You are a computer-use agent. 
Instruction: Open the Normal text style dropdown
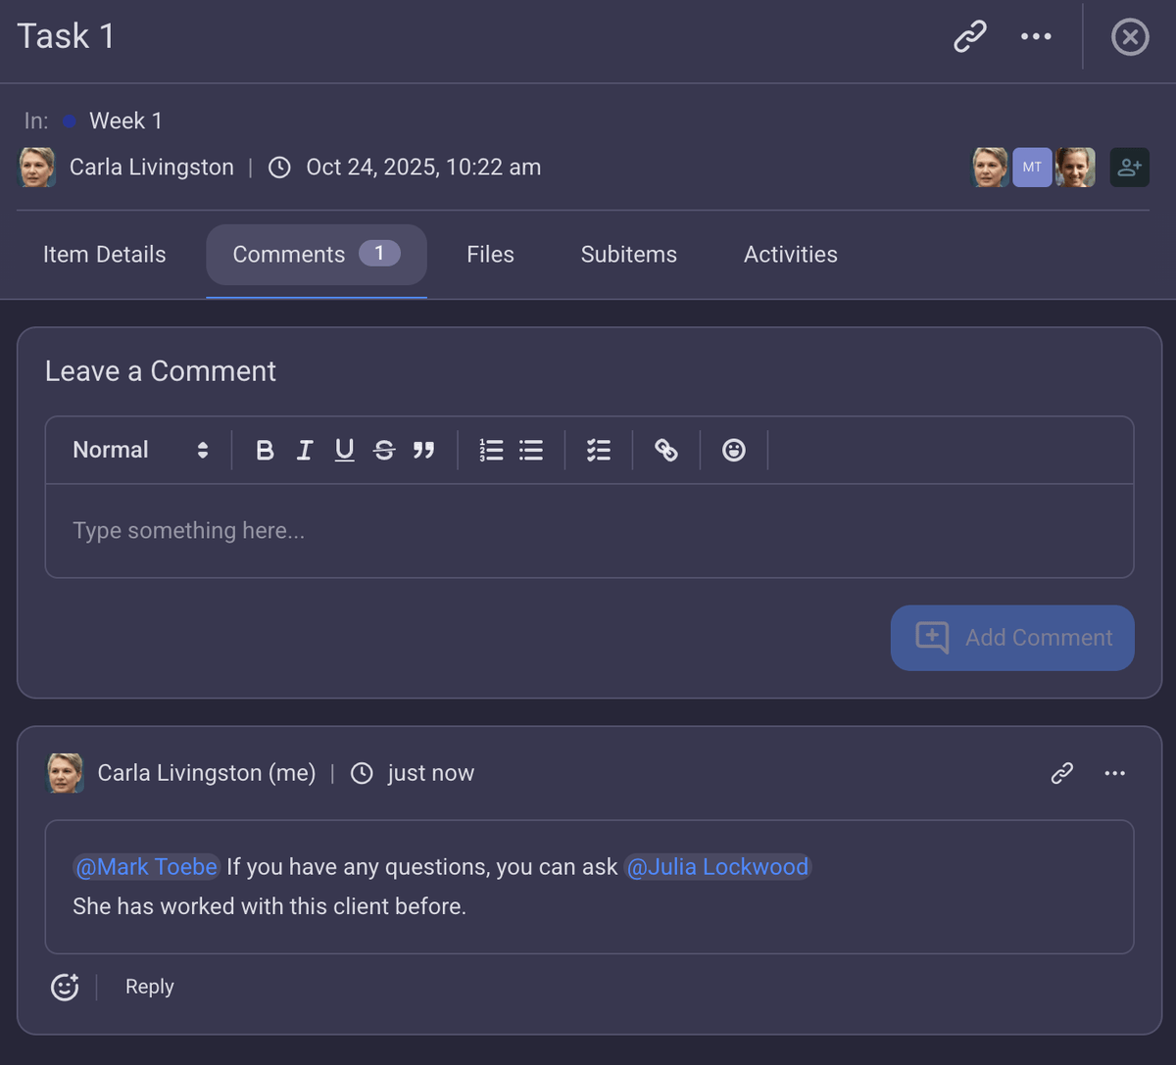(x=137, y=450)
